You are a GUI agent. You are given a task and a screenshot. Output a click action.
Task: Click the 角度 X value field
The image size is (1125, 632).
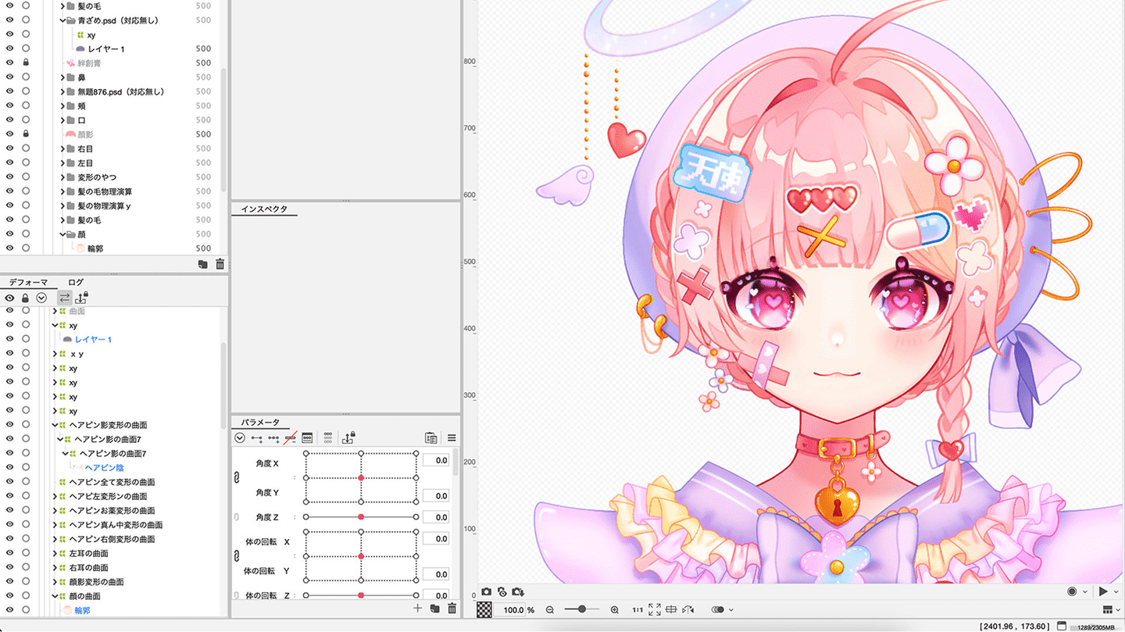(435, 460)
